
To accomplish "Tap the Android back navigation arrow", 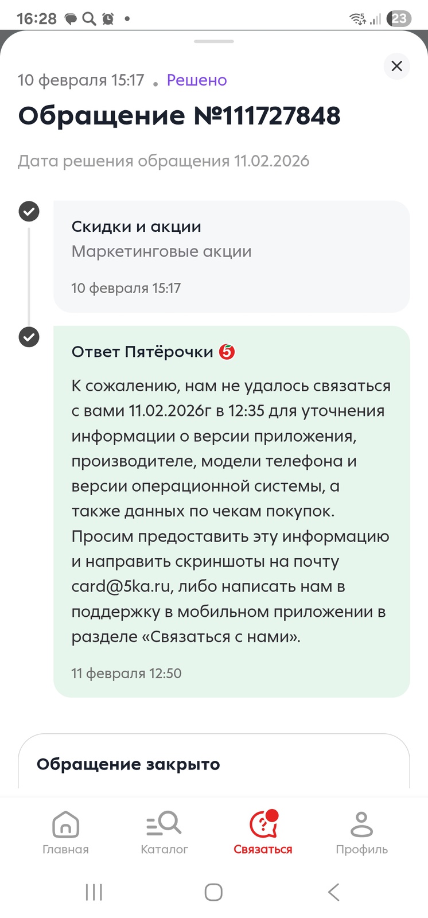I will [x=333, y=892].
